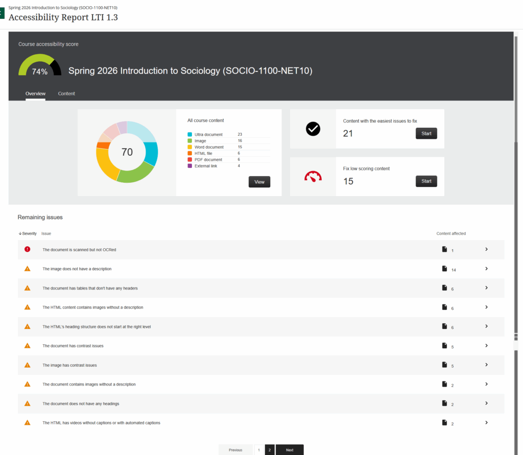The image size is (523, 455).
Task: Sort issues by the Severity column header
Action: pos(28,233)
